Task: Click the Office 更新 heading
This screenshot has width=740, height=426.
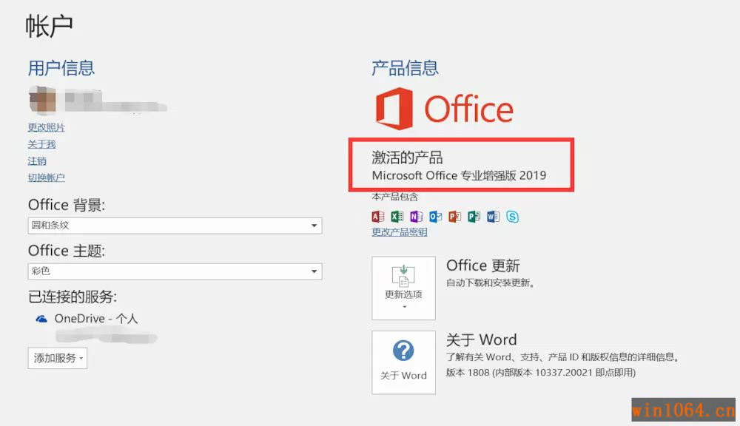Action: [482, 266]
